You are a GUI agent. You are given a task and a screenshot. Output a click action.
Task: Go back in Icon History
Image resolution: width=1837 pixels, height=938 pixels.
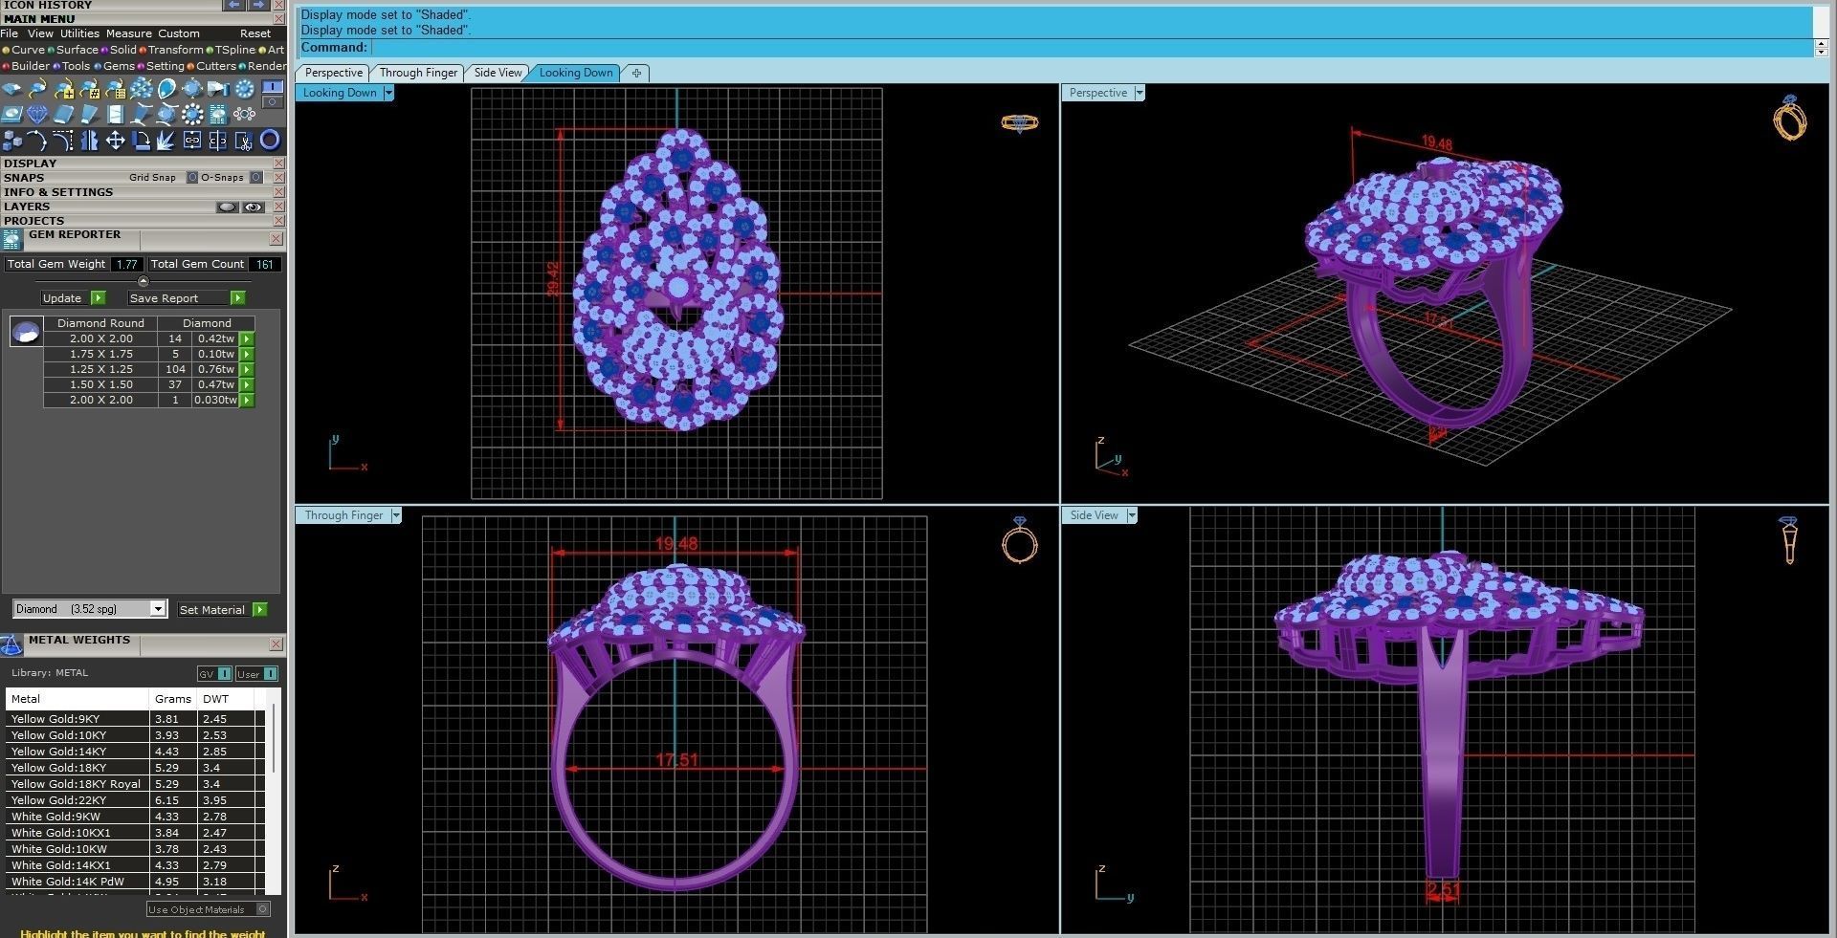coord(233,5)
